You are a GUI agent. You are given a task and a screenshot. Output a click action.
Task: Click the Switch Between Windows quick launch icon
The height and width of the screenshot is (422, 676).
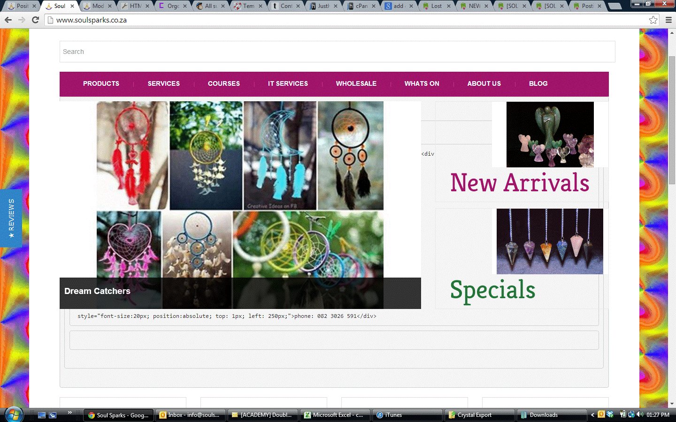pyautogui.click(x=53, y=415)
